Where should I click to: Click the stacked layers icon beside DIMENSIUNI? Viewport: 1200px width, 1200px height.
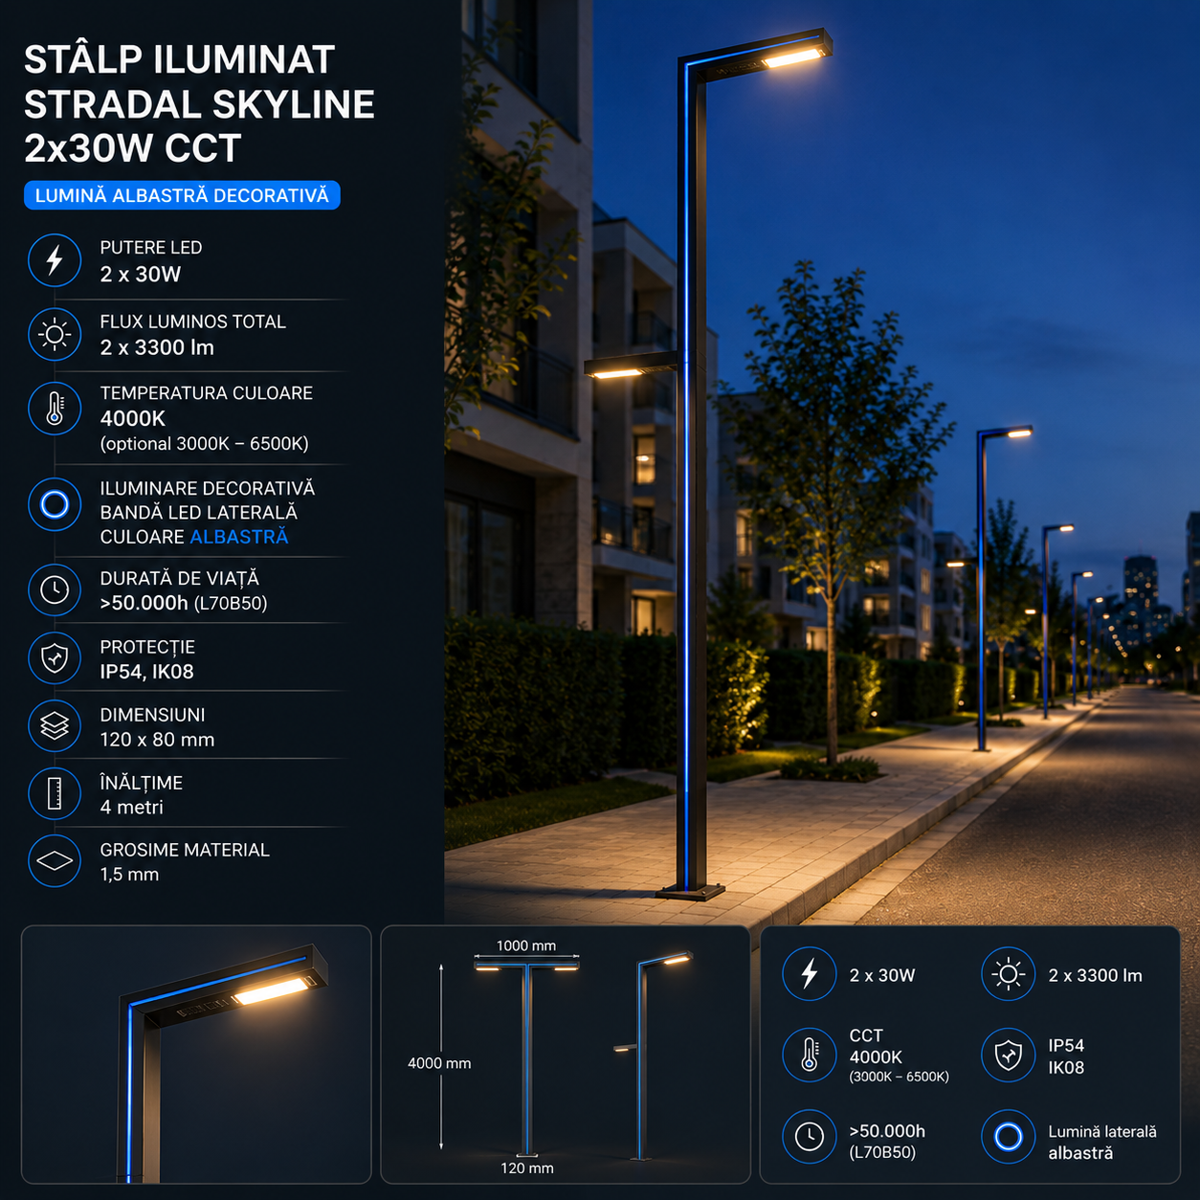tap(55, 726)
